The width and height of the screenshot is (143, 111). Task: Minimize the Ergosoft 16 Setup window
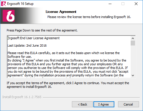(x=110, y=4)
